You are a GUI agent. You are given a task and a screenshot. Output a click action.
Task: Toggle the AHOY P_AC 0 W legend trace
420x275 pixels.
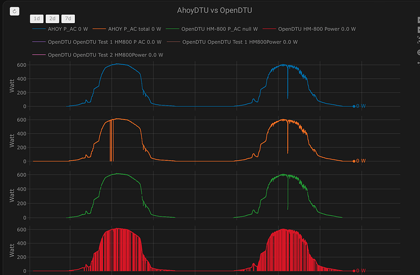(60, 29)
